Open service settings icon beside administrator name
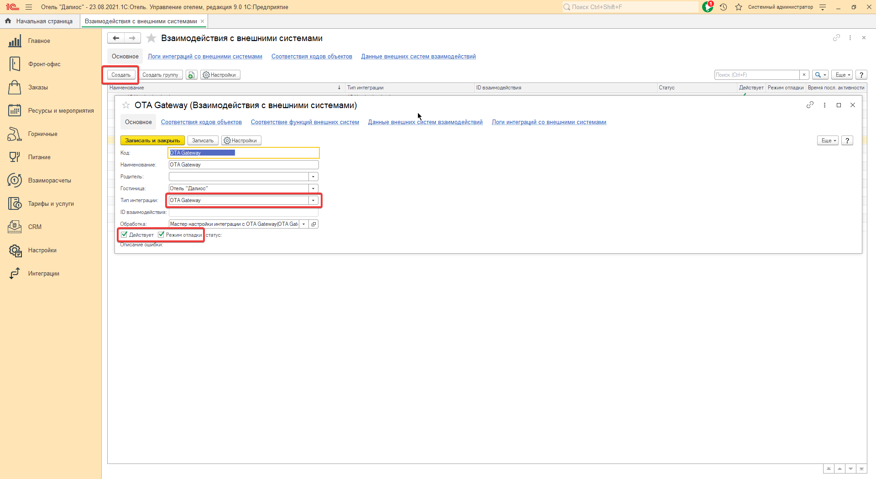 coord(823,7)
